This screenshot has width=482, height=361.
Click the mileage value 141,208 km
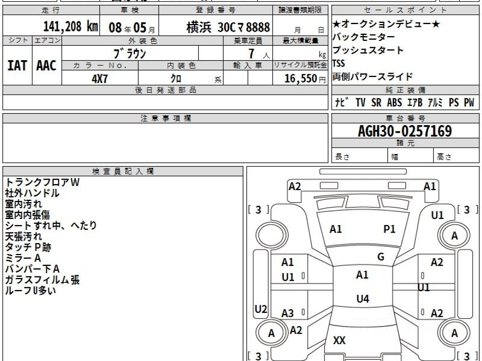pyautogui.click(x=71, y=27)
